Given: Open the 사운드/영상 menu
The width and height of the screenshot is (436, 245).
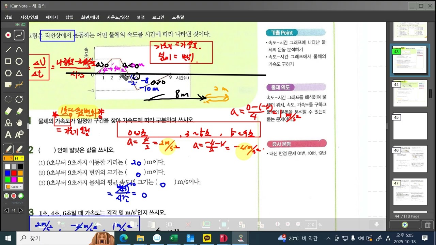Looking at the screenshot, I should coord(118,17).
